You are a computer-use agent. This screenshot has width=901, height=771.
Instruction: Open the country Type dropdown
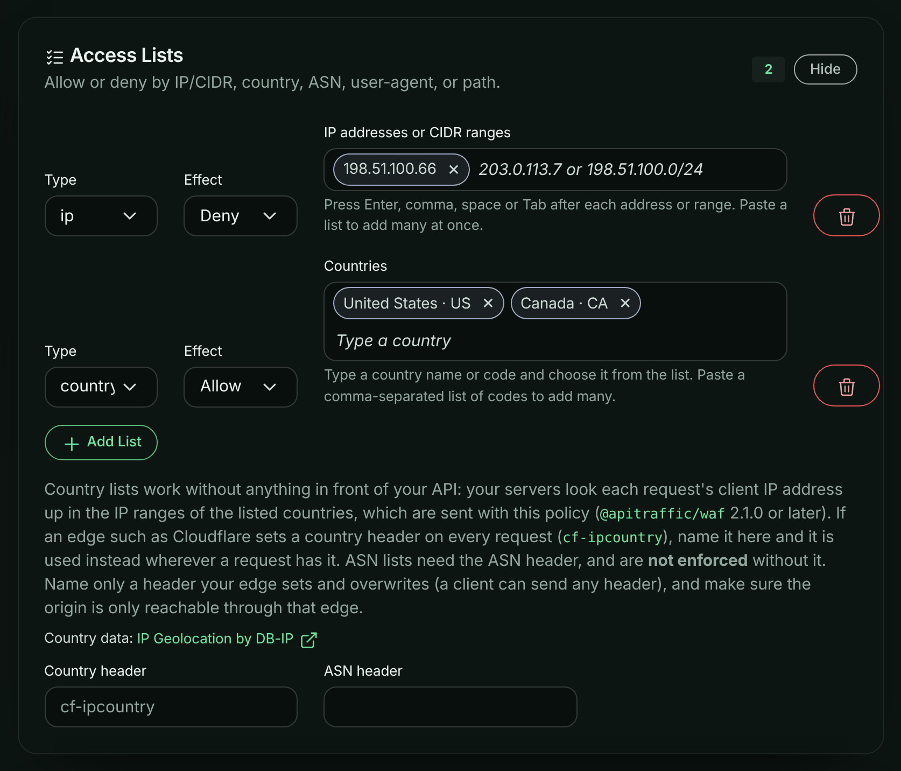pos(101,387)
